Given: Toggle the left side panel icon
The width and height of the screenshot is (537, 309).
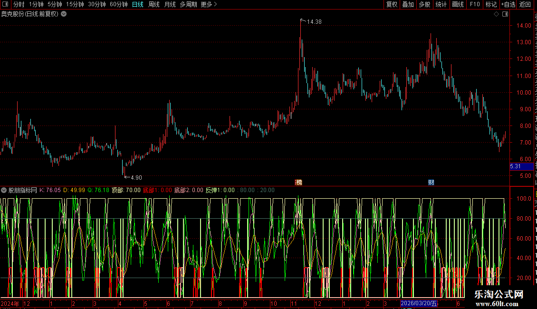Looking at the screenshot, I should (x=5, y=4).
